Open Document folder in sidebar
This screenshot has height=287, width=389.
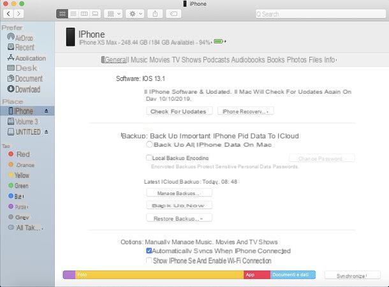point(25,78)
